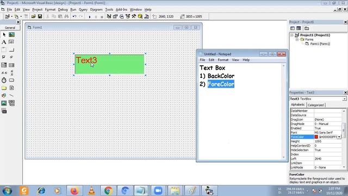Image resolution: width=348 pixels, height=196 pixels.
Task: Toggle Folders view in Project panel
Action: [x=307, y=28]
